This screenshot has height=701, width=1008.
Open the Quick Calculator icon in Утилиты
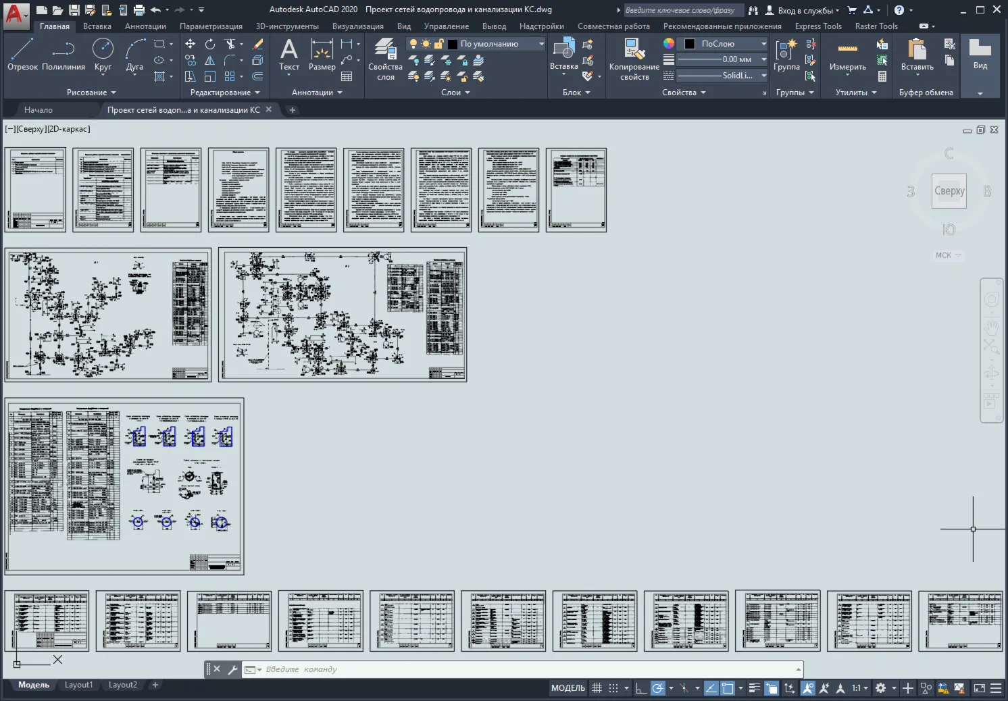pyautogui.click(x=882, y=76)
